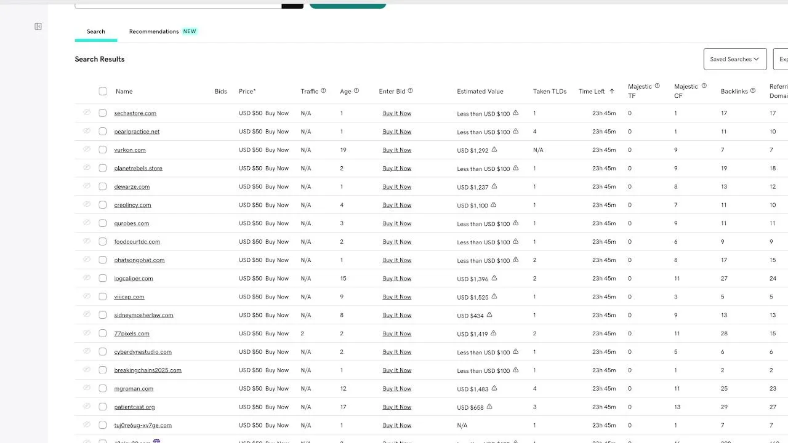Toggle the select-all checkbox in the table header
Screen dimensions: 788x443
pos(103,91)
